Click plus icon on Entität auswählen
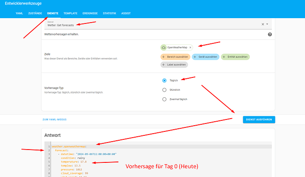The width and height of the screenshot is (305, 177). (225, 57)
